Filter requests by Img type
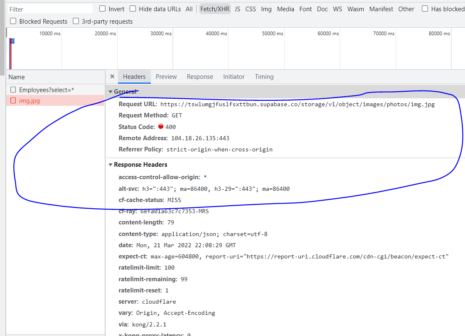This screenshot has height=336, width=465. point(266,9)
